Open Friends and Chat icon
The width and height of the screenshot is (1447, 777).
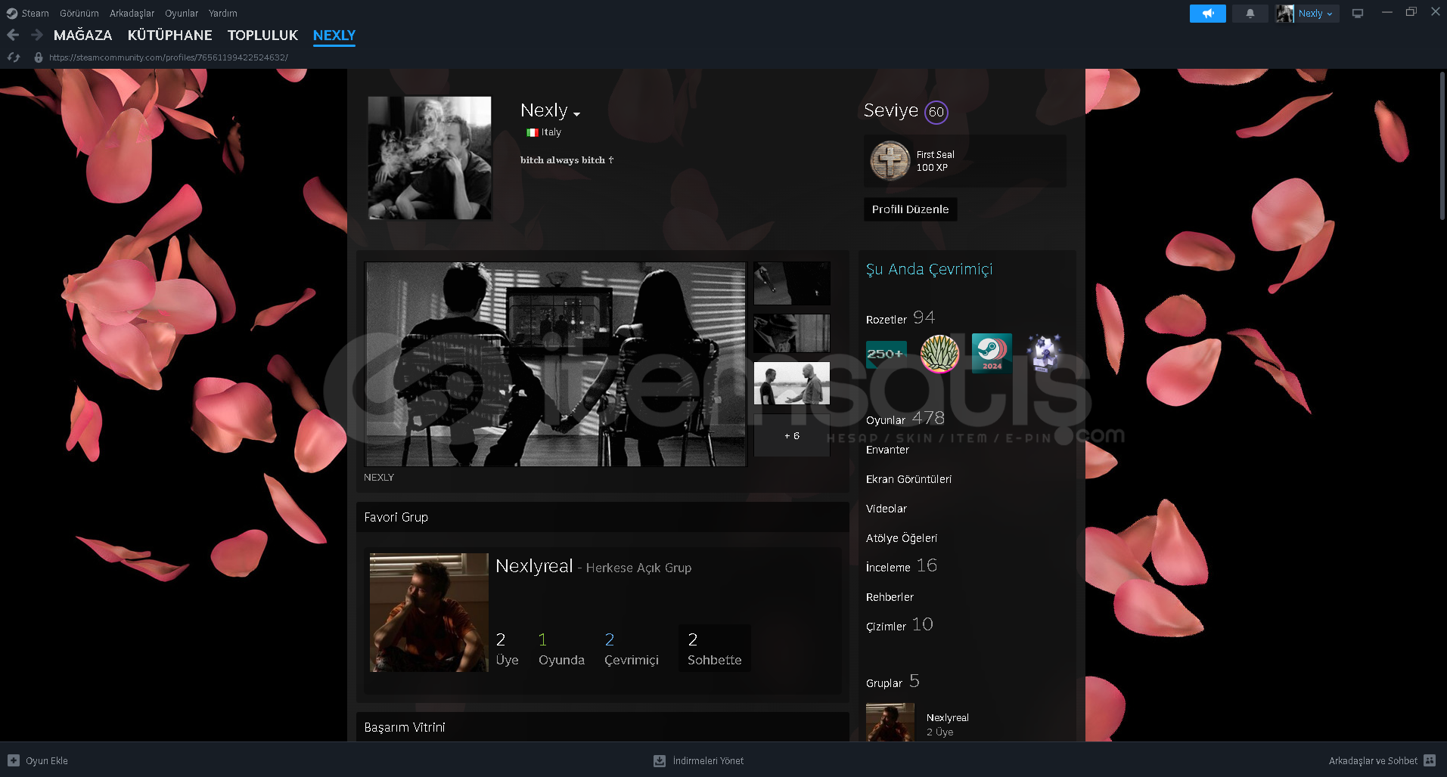pos(1430,760)
